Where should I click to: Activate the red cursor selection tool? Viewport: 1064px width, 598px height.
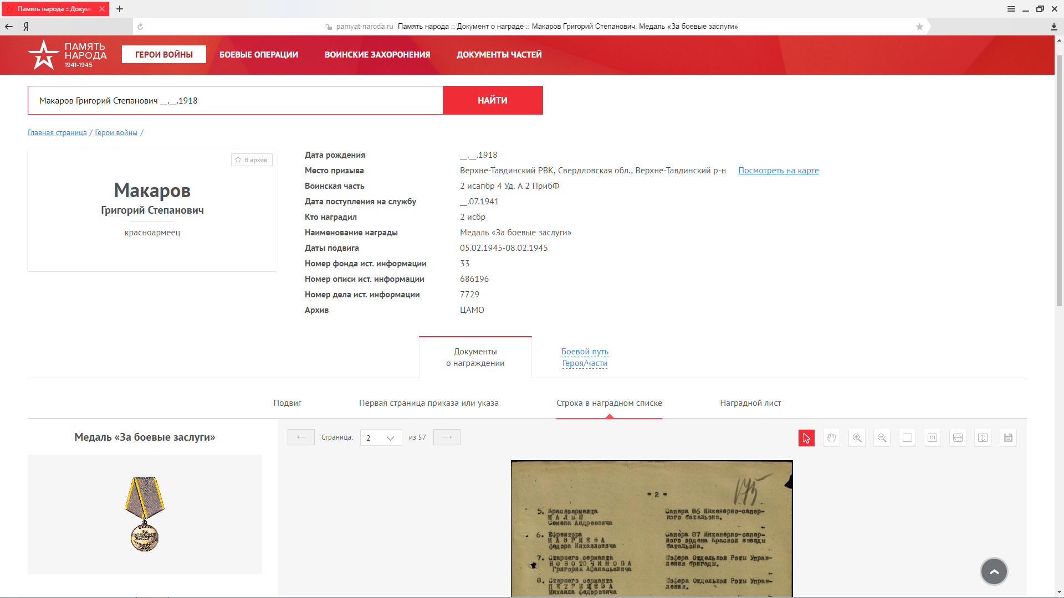pos(806,438)
